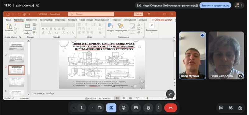Screen dimensions: 249x115
Task: Select slide 1 thumbnail
Action: (x=16, y=46)
